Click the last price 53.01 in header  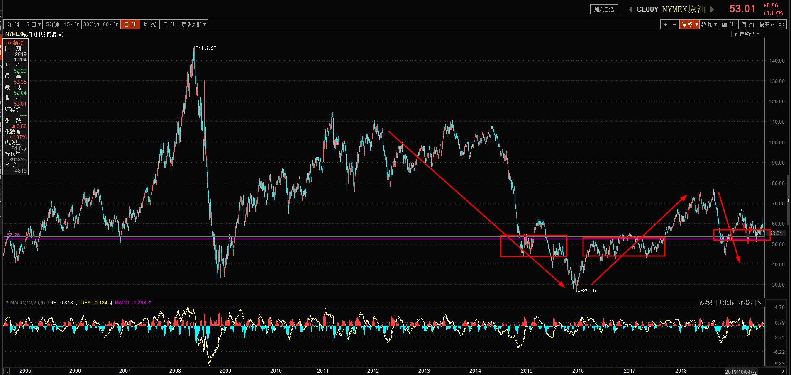[x=742, y=9]
